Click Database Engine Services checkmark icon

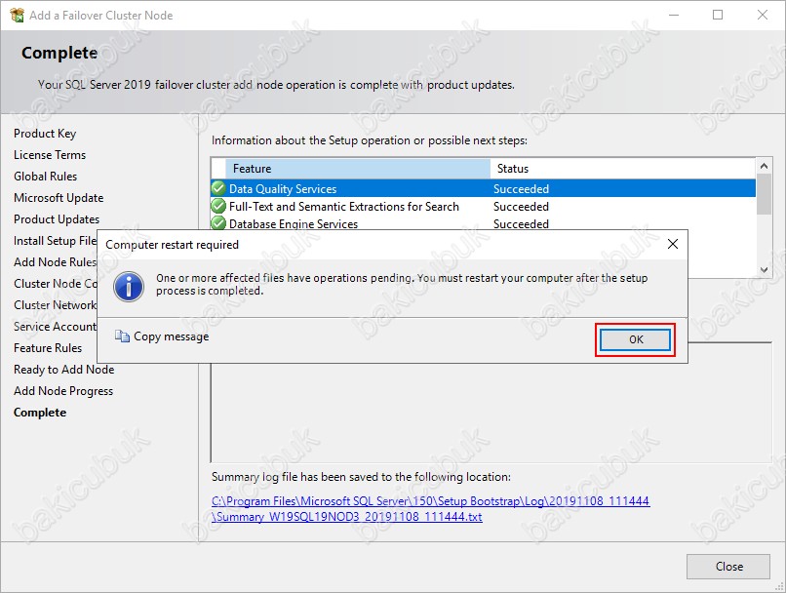(x=218, y=222)
